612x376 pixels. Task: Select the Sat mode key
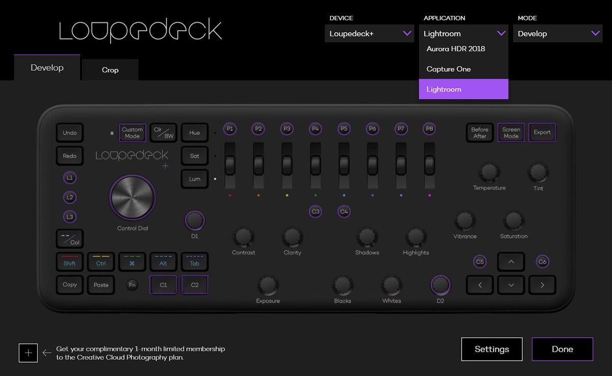[194, 156]
